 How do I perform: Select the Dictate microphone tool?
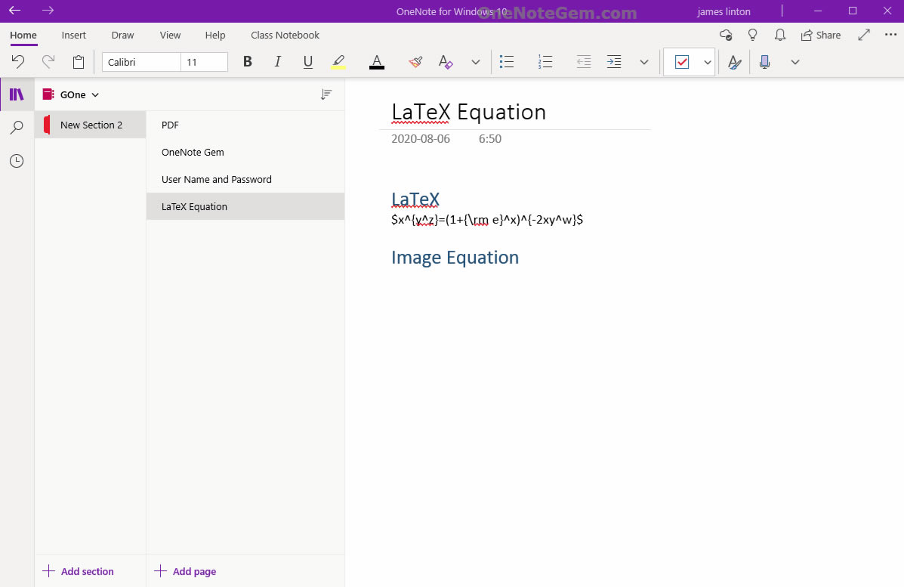pos(764,62)
